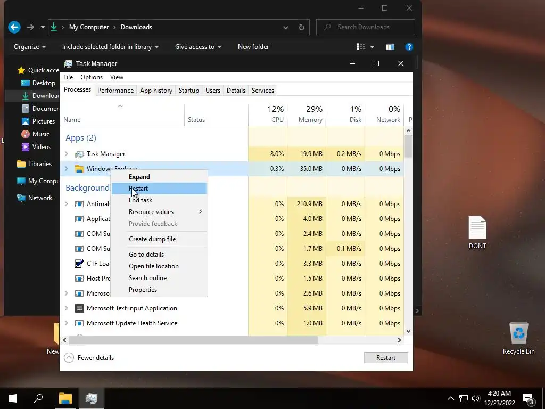Sort processes by the Disk column header
This screenshot has height=409, width=545.
click(345, 114)
